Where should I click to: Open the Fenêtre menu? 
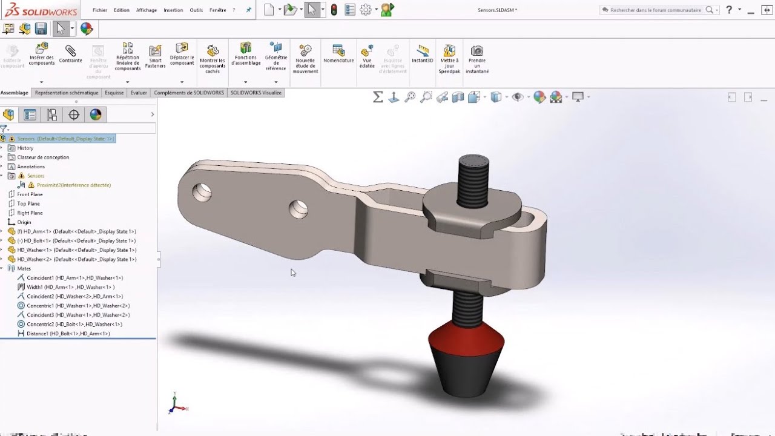(x=218, y=10)
